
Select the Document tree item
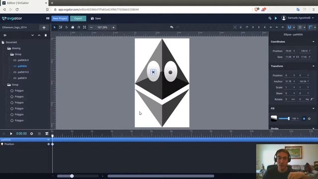tap(11, 42)
